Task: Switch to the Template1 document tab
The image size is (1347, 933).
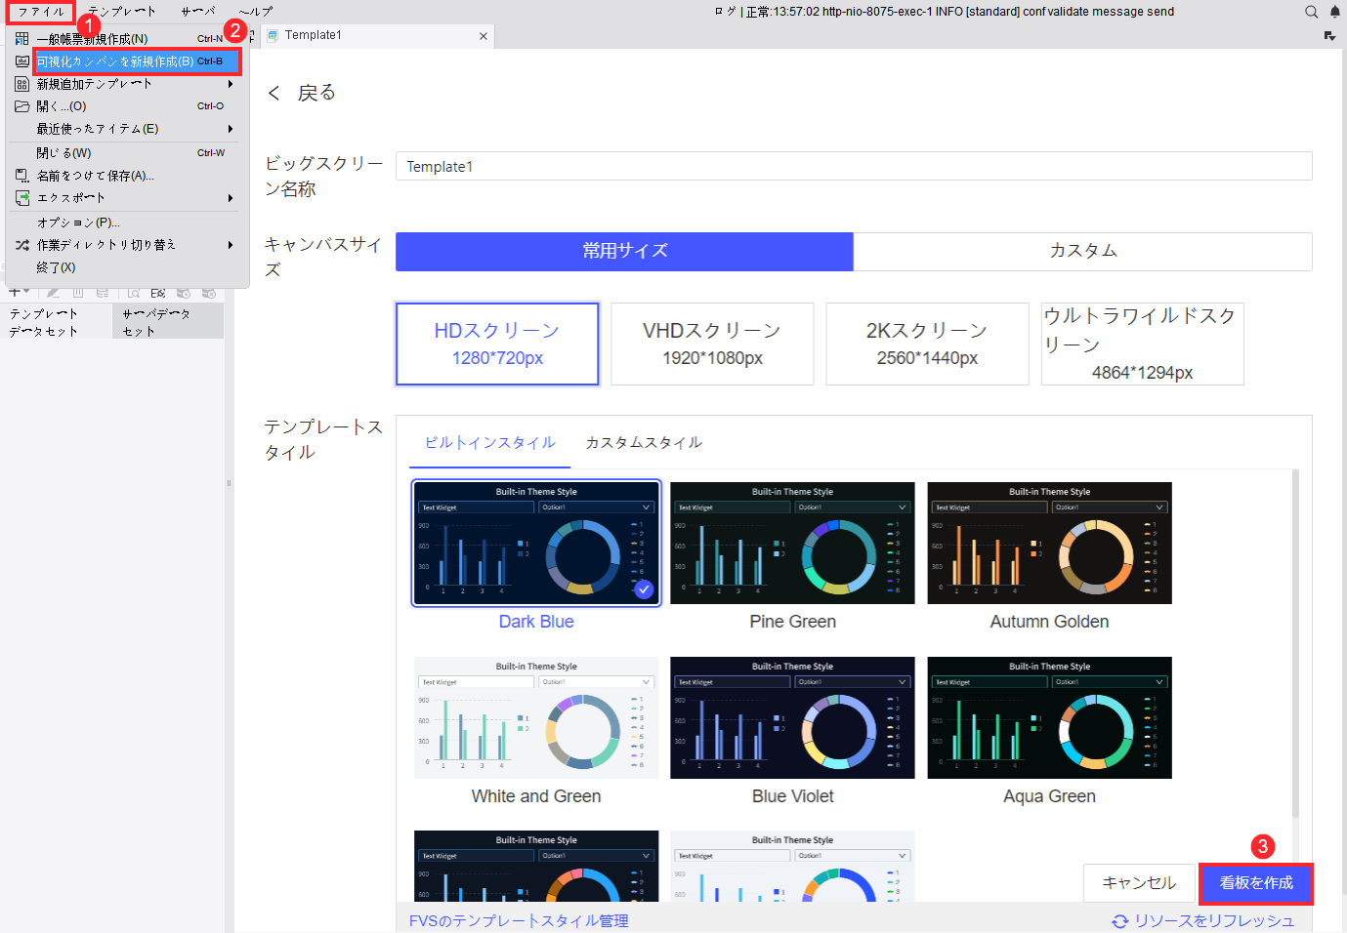Action: click(x=376, y=36)
